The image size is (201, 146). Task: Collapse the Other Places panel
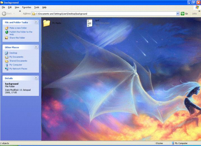(36, 47)
